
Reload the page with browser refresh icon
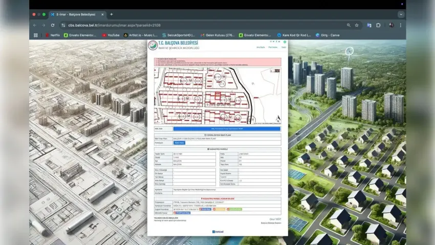coord(52,25)
